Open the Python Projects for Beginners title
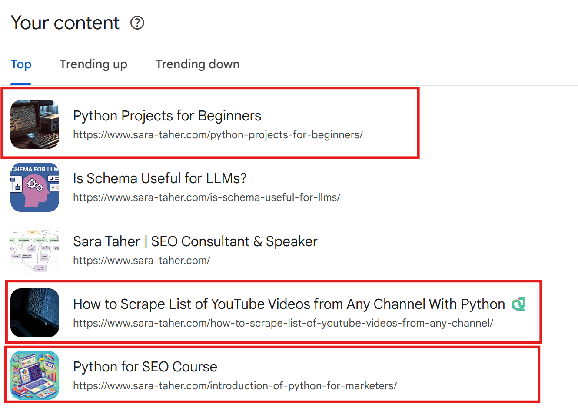The height and width of the screenshot is (408, 578). 167,116
